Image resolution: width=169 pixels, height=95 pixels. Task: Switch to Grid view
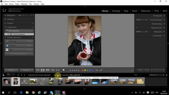(38, 70)
